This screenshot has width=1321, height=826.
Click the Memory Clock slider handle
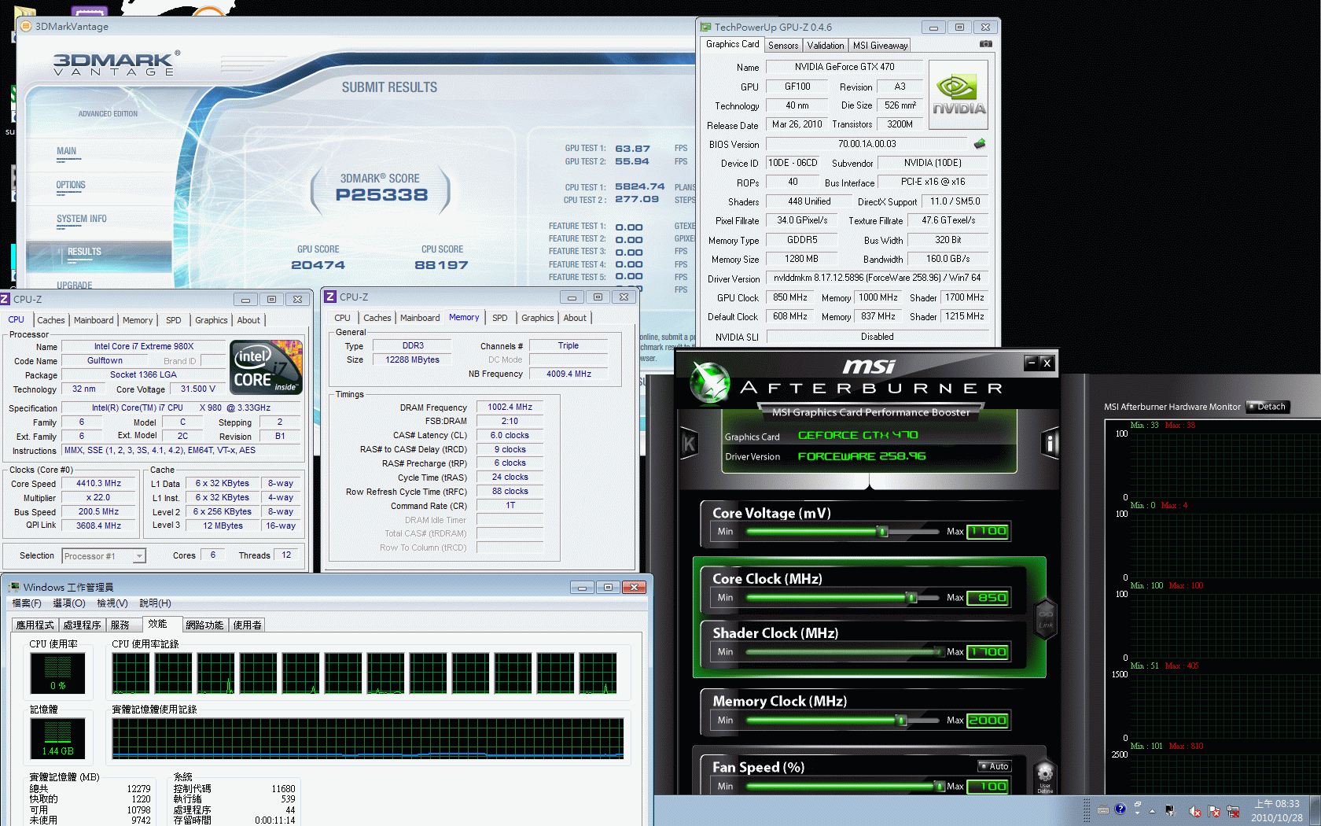(902, 721)
